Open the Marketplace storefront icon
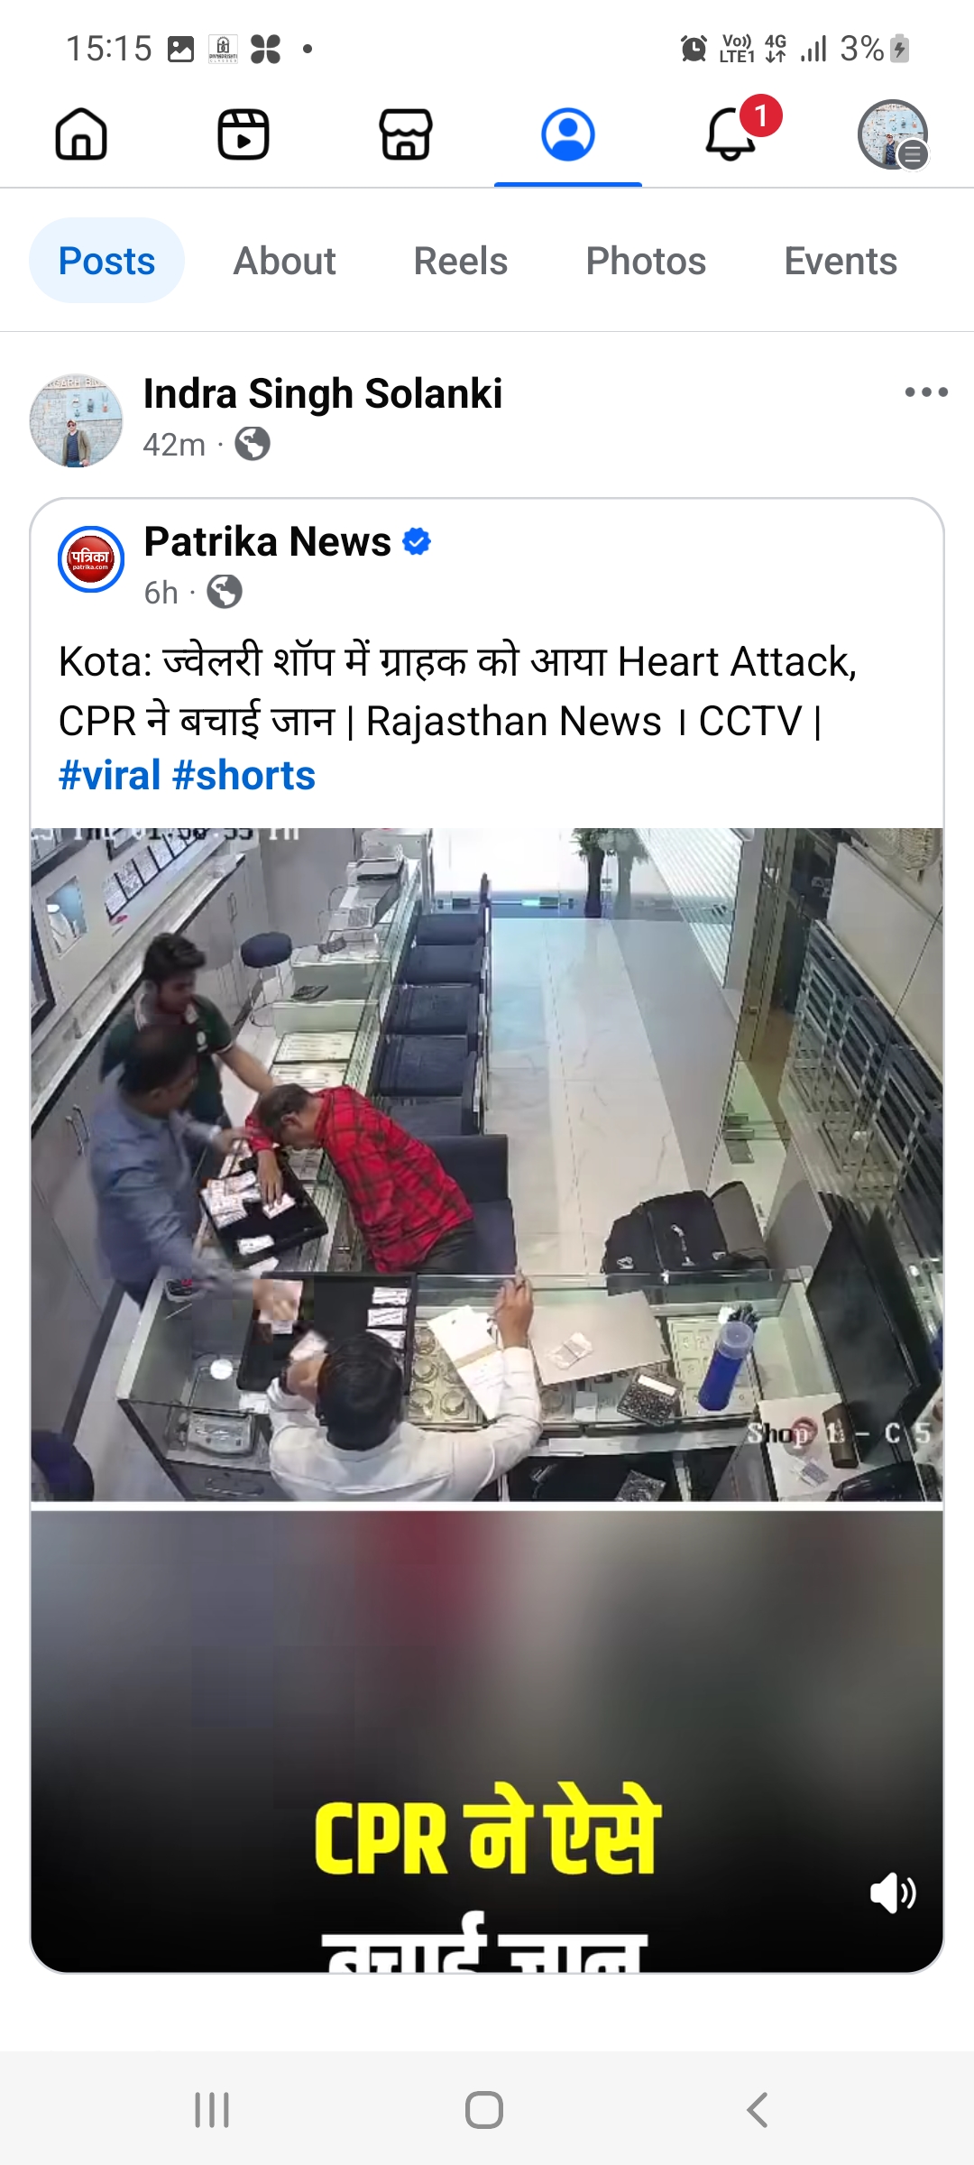The image size is (974, 2165). 406,135
